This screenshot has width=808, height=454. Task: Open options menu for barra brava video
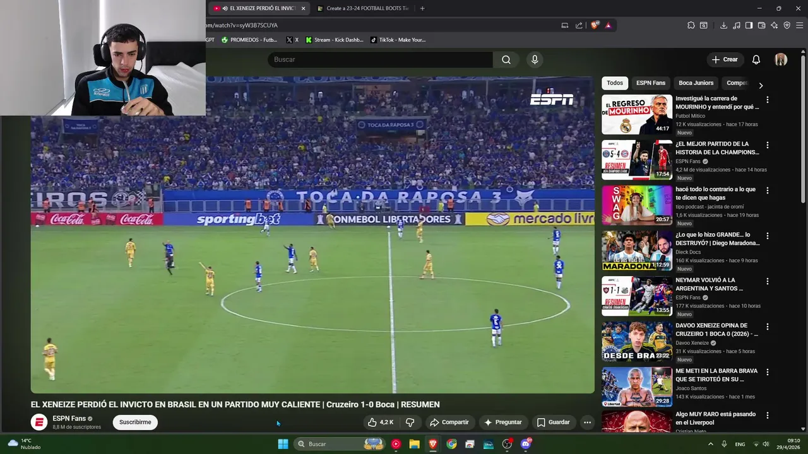coord(768,372)
